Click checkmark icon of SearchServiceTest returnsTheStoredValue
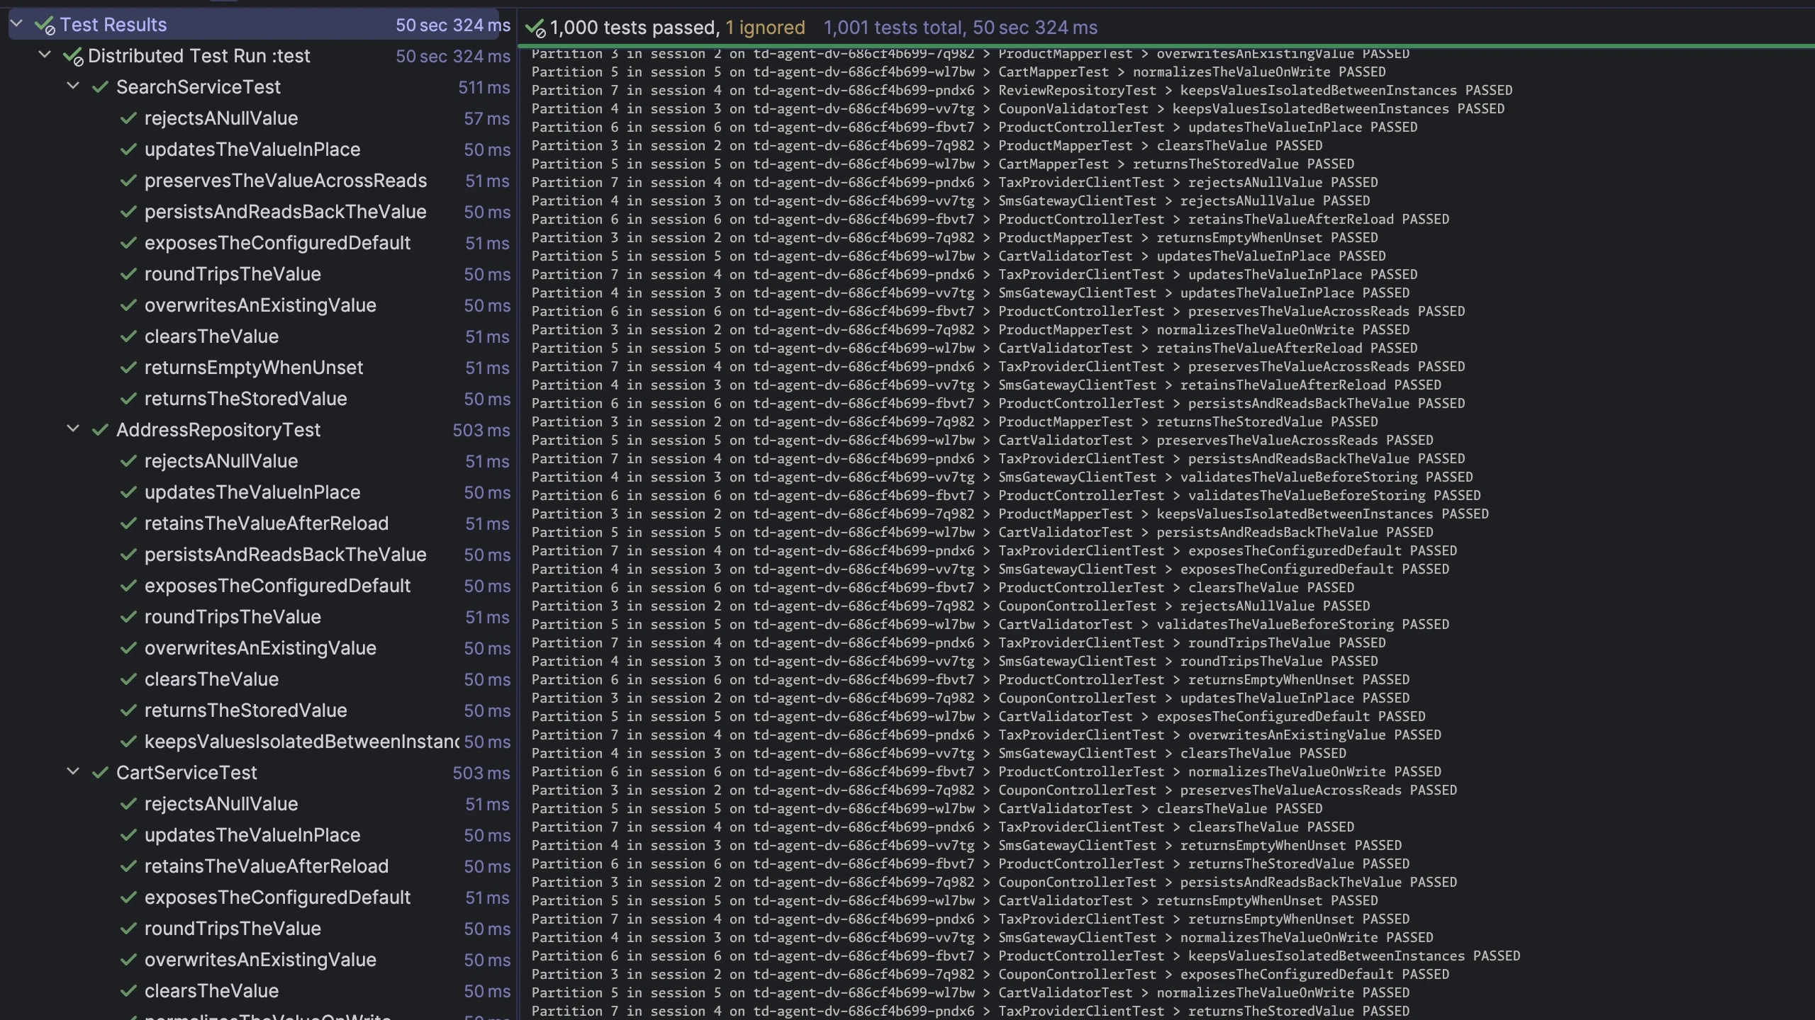 (128, 399)
